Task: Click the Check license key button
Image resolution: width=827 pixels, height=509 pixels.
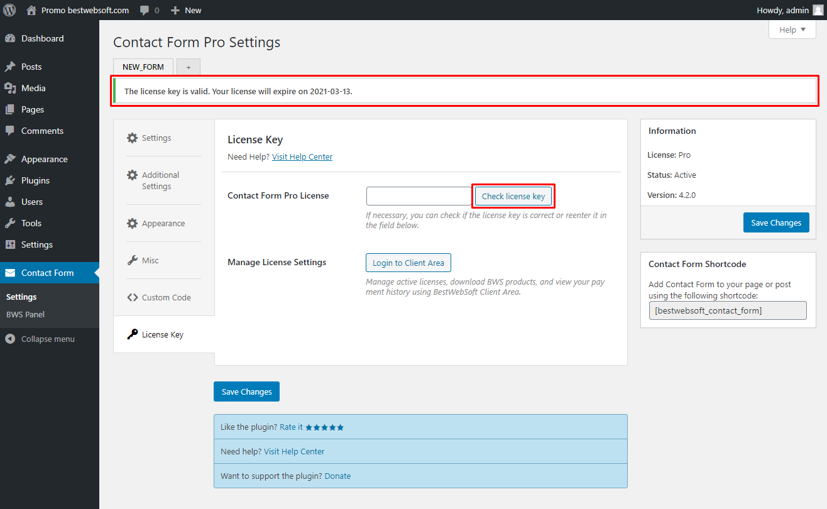Action: coord(513,196)
